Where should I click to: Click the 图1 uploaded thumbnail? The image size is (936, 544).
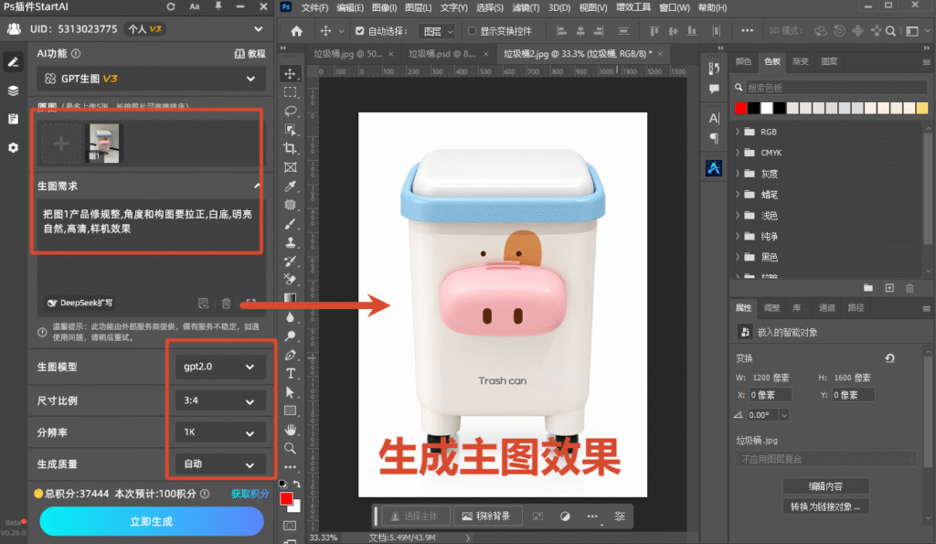pos(104,144)
